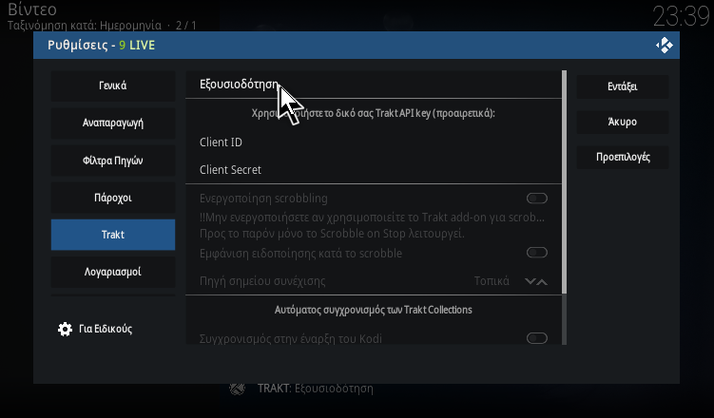This screenshot has height=418, width=714.
Task: Open the Γενικά settings tab
Action: coord(113,85)
